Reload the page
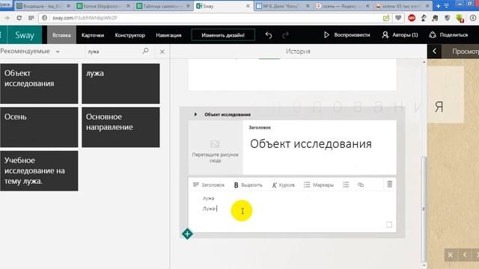 coord(19,18)
